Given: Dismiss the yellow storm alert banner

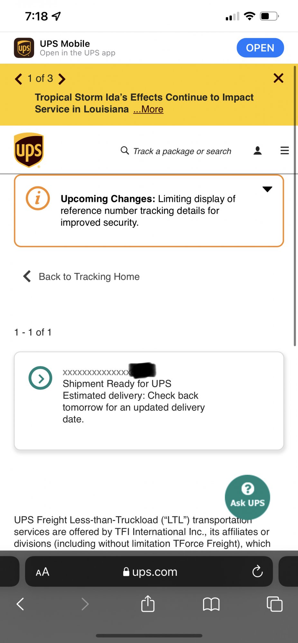Looking at the screenshot, I should (278, 78).
